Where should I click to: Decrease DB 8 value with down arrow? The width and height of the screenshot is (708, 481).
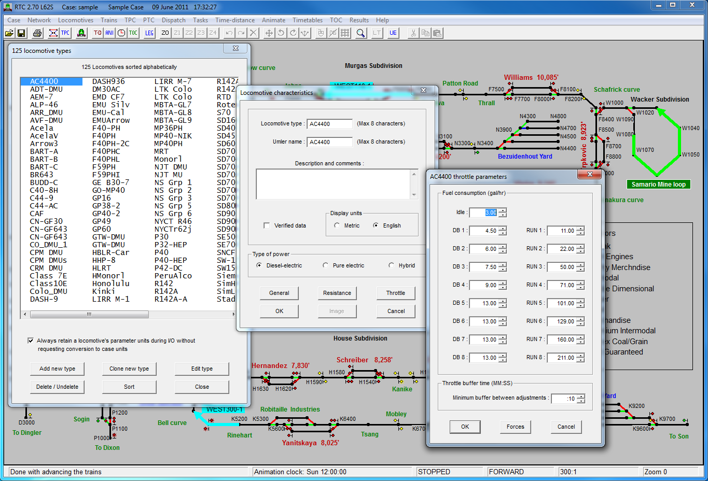coord(503,360)
